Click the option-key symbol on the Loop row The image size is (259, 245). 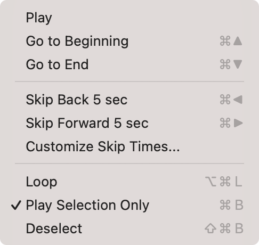point(211,182)
